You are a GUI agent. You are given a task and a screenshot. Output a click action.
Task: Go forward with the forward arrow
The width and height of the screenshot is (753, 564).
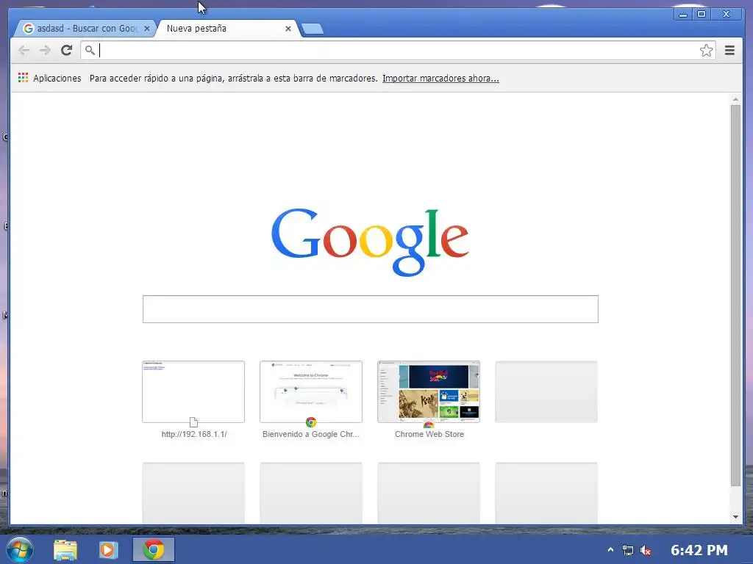click(x=45, y=51)
